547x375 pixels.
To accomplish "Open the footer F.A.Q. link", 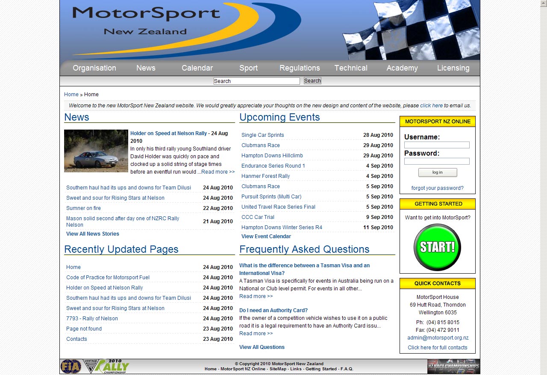I will coord(347,369).
